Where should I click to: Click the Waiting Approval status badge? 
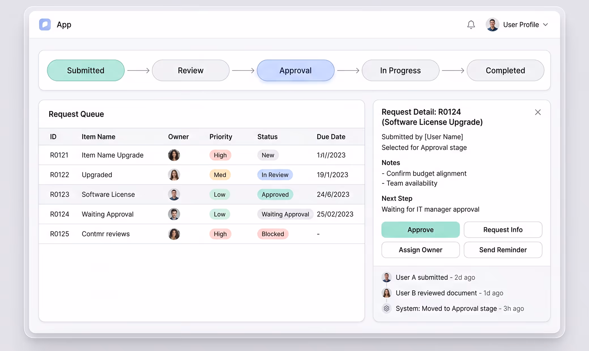[285, 214]
